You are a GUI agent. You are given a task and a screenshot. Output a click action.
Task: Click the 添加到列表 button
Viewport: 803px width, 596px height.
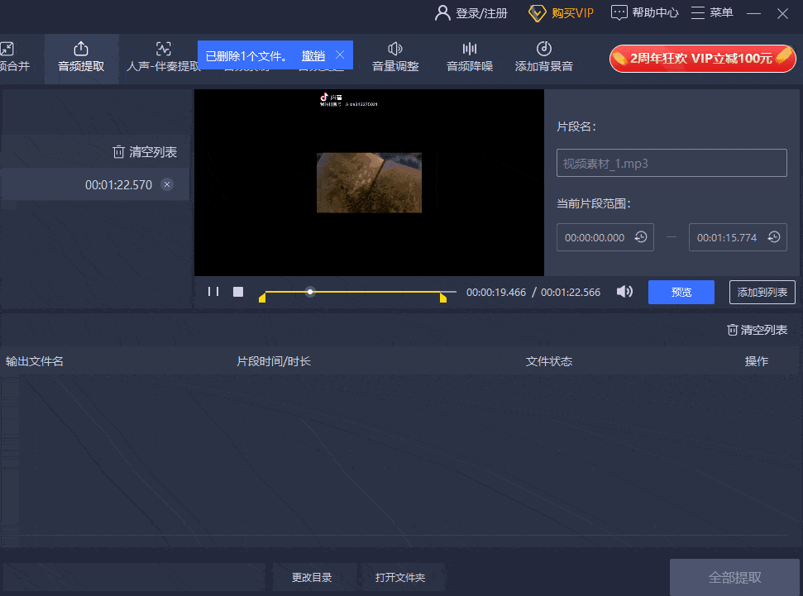coord(762,293)
